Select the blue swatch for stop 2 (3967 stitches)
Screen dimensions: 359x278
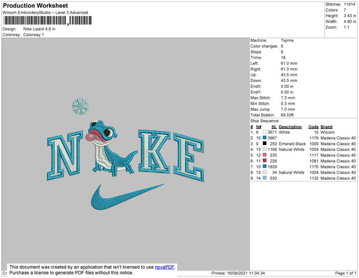pos(264,138)
